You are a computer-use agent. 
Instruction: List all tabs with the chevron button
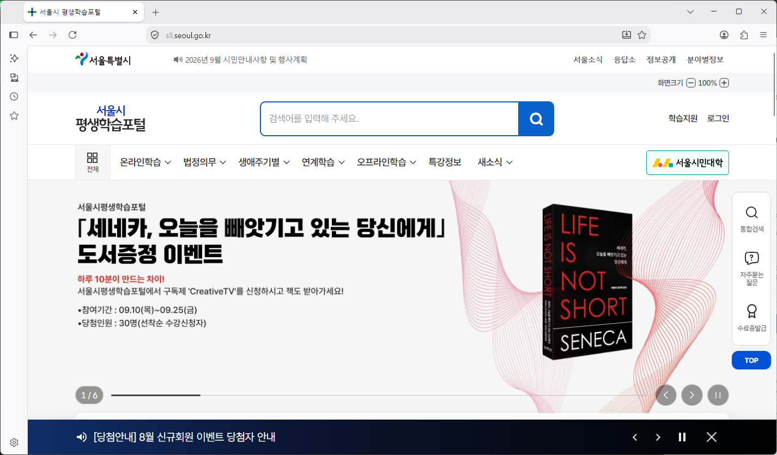690,12
